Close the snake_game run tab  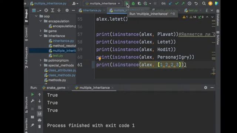click(68, 88)
